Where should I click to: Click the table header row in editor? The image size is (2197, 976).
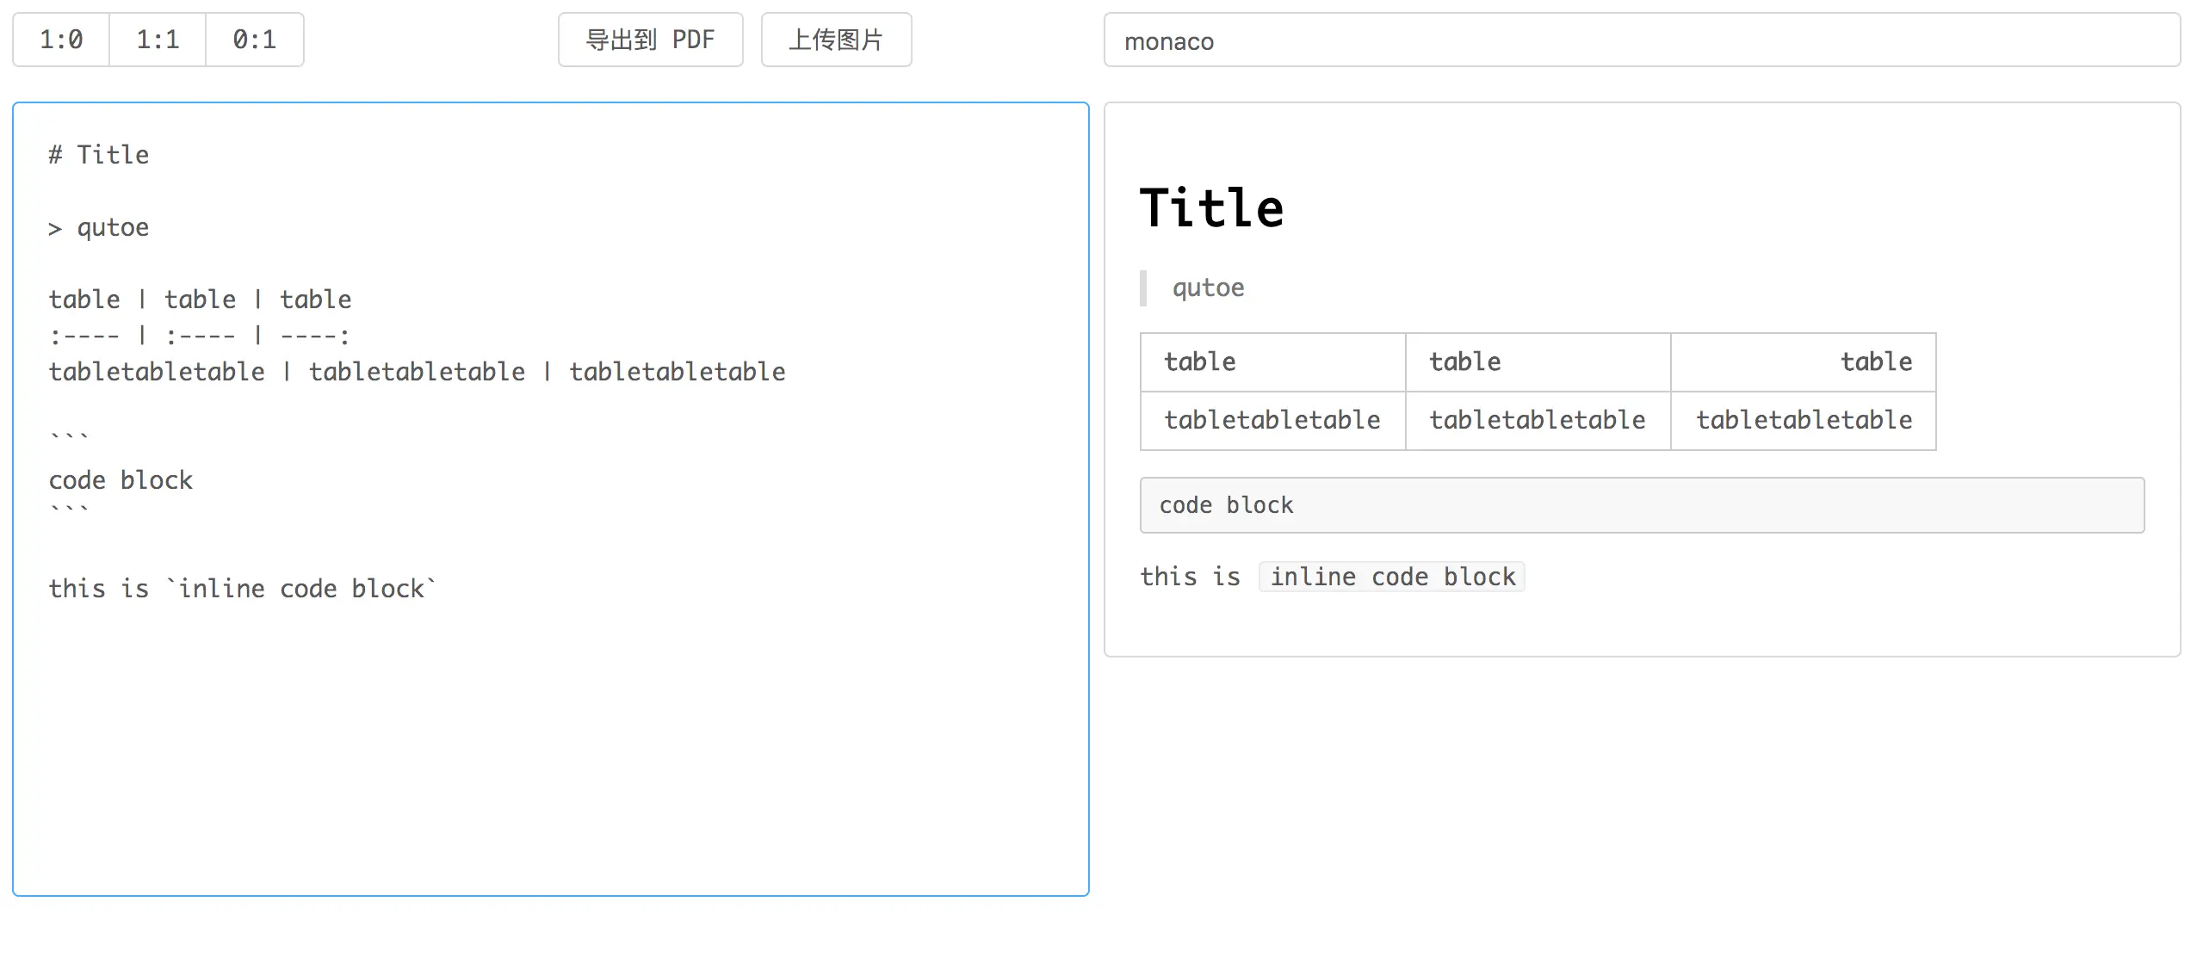pyautogui.click(x=200, y=300)
